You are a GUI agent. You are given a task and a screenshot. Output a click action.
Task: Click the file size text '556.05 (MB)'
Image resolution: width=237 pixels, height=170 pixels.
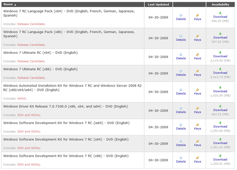click(x=220, y=21)
